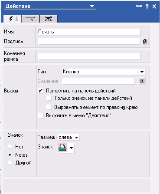Screen dimensions: 160x194
Task: Switch to the Advanced beanie-icon tab
Action: click(x=49, y=19)
